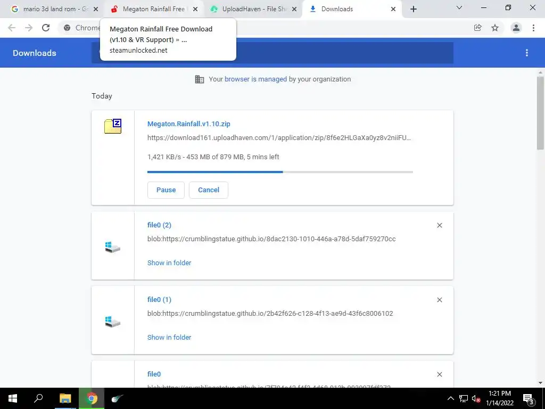The image size is (545, 409).
Task: Click the blob URL ending 5daf759270cc
Action: pyautogui.click(x=271, y=239)
